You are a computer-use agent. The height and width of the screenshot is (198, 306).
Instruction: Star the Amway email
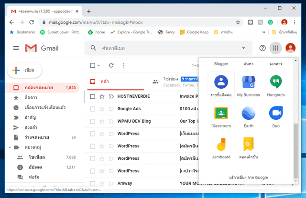pos(102,183)
